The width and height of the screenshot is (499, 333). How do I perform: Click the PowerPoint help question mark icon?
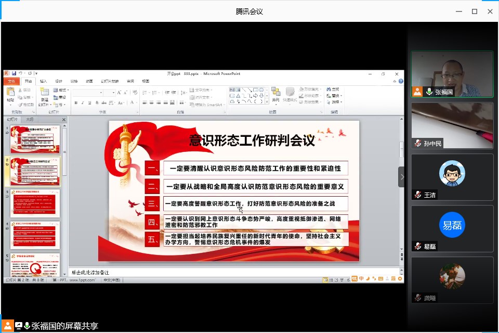point(401,81)
